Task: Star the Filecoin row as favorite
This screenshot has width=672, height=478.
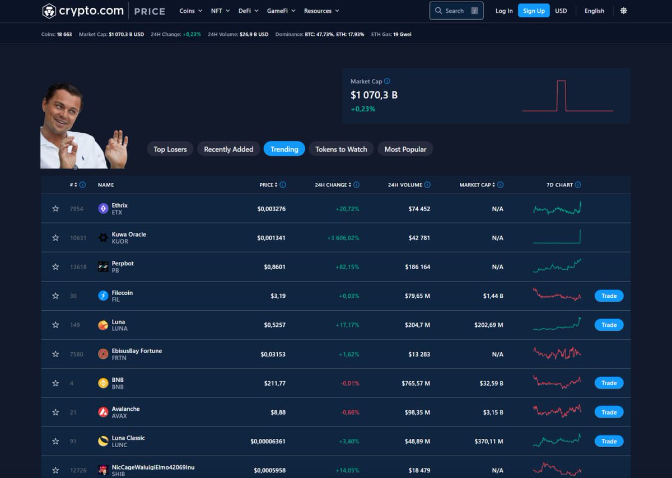Action: pyautogui.click(x=55, y=296)
